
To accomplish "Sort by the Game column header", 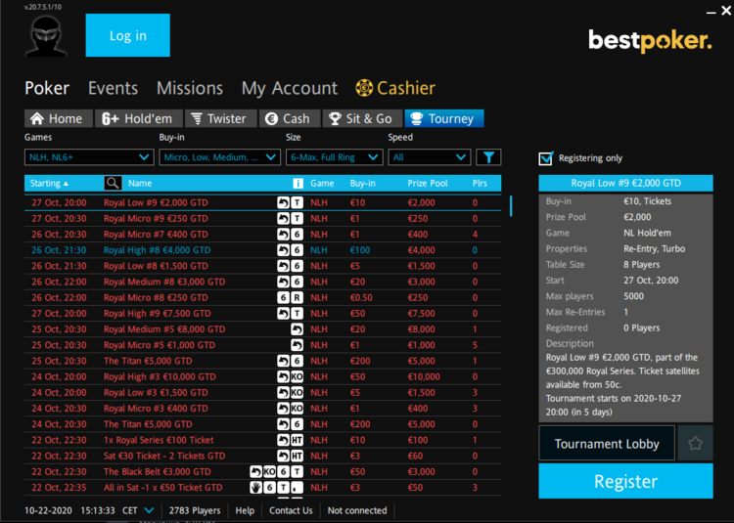I will (322, 183).
